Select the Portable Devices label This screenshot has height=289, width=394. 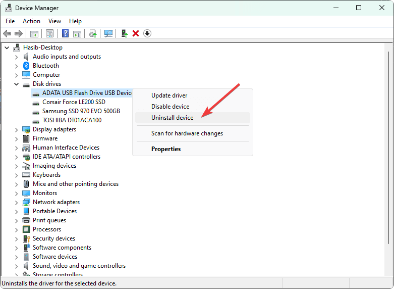(x=55, y=211)
